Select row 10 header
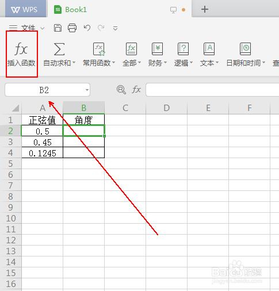This screenshot has height=291, width=279. click(11, 219)
